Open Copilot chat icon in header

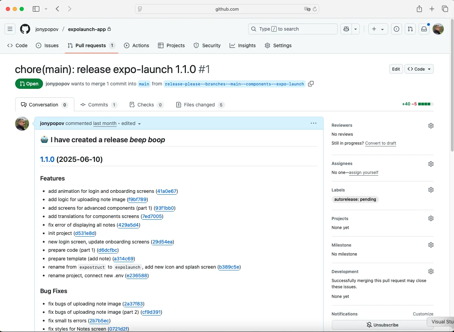346,29
